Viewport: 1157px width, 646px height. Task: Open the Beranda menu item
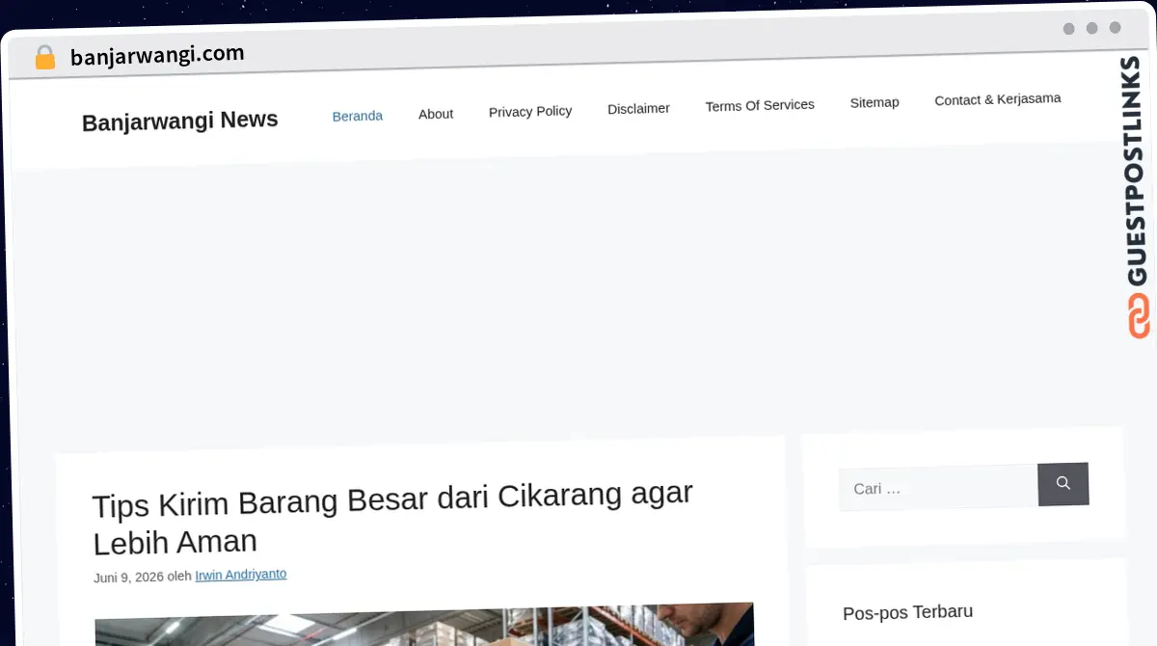358,116
